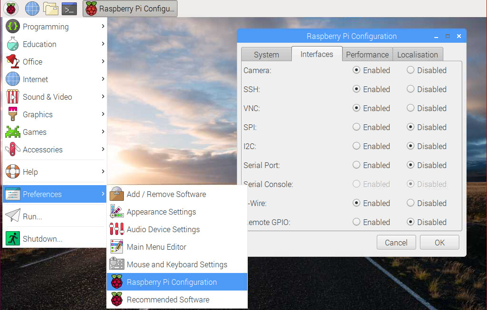Close the Raspberry Pi Configuration window
The height and width of the screenshot is (310, 487).
coord(459,36)
